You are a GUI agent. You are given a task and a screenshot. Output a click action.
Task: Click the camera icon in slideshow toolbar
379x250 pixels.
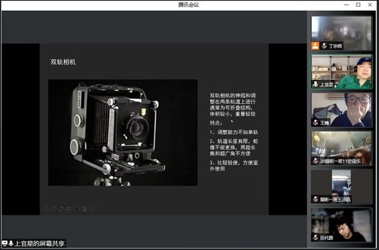(84, 209)
